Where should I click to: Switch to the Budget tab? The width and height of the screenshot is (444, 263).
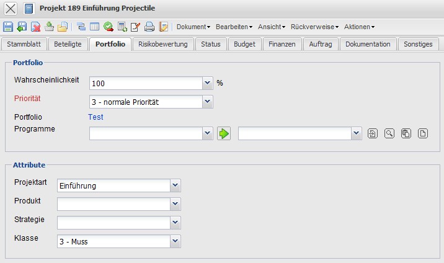click(244, 44)
